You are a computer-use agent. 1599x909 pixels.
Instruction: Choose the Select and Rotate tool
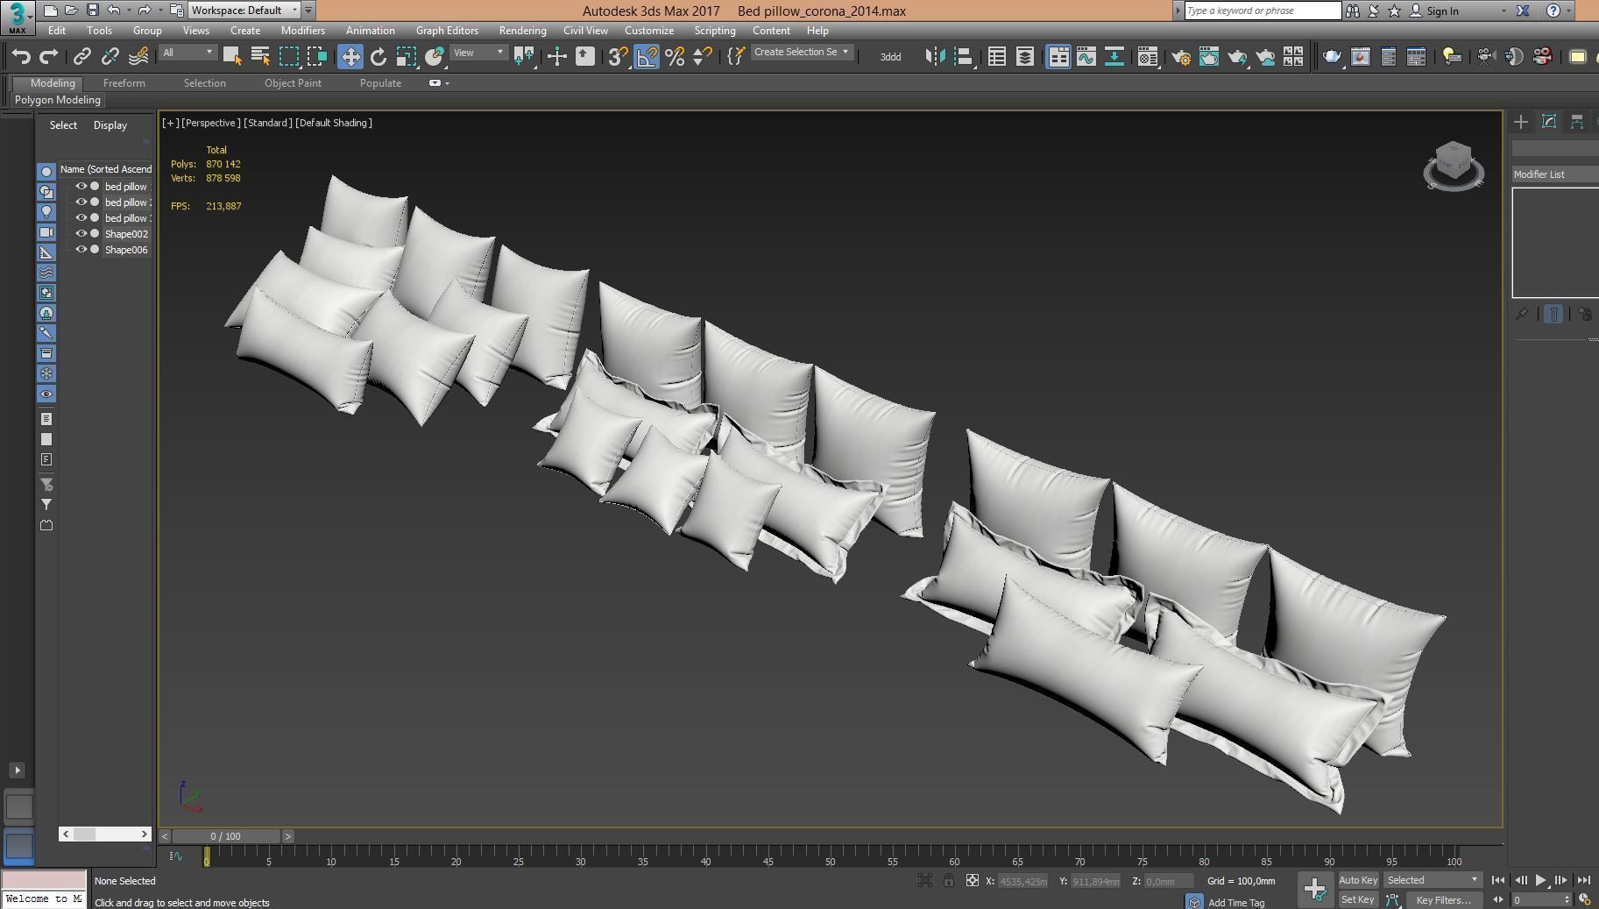[379, 57]
